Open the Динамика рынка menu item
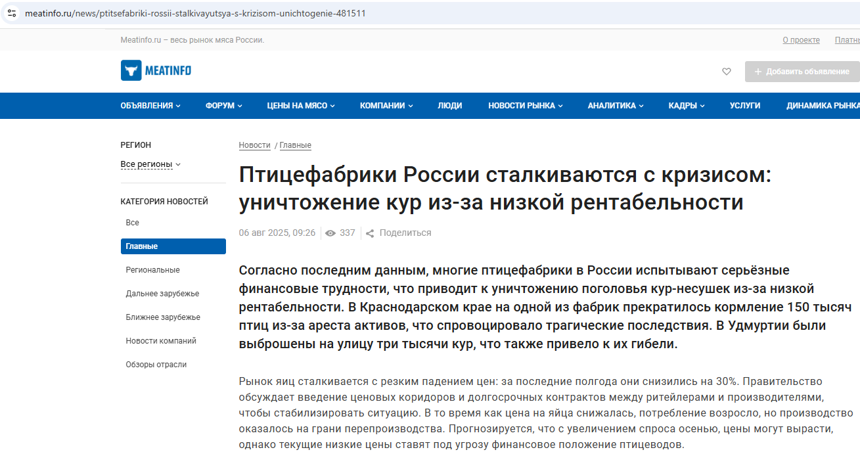860x452 pixels. pos(823,106)
